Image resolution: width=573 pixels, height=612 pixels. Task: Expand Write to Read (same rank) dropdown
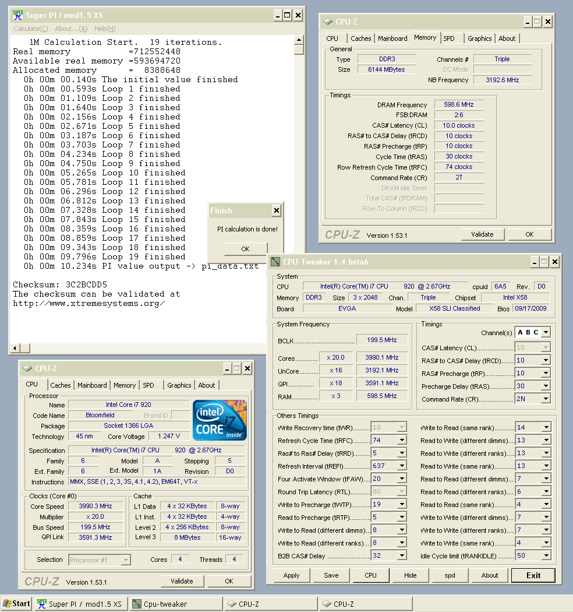(546, 427)
